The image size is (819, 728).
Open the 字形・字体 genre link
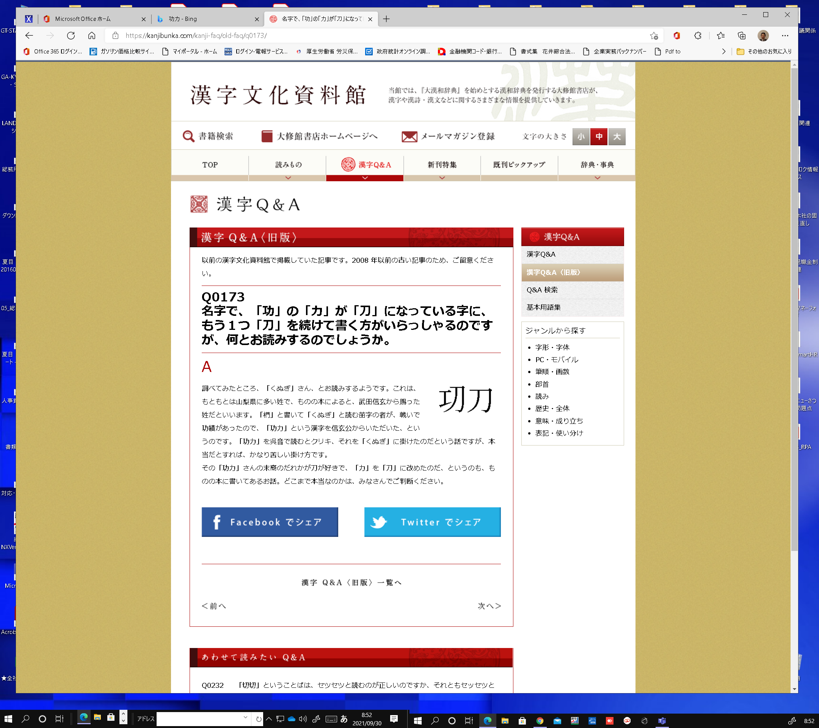552,347
